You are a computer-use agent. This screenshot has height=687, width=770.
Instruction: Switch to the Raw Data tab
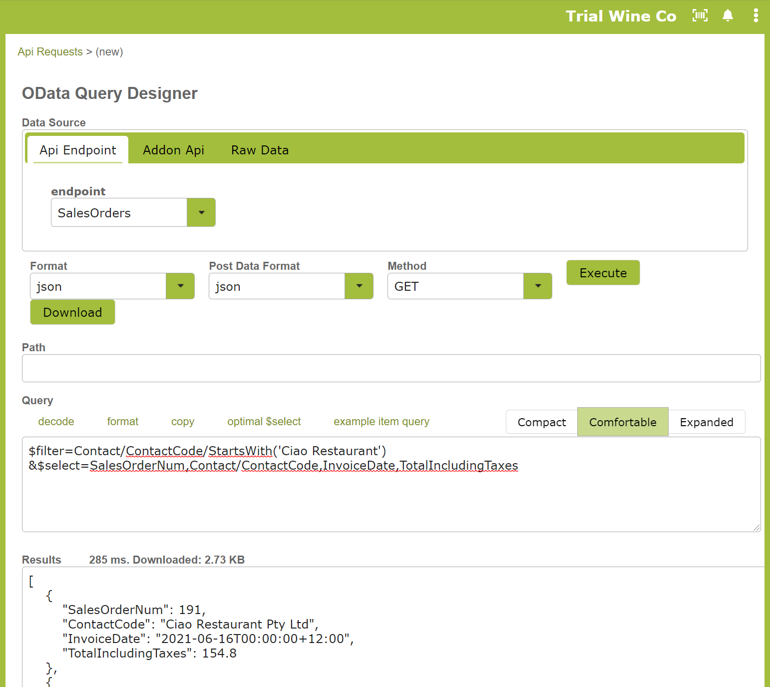260,150
